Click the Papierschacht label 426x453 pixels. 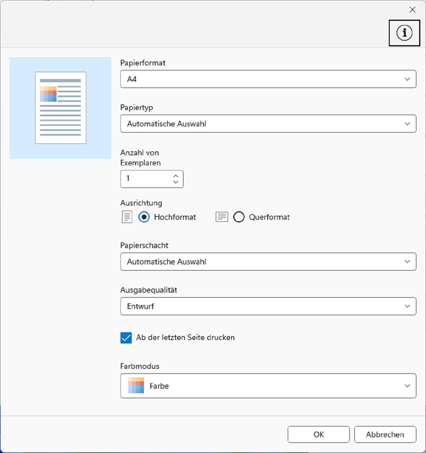144,245
